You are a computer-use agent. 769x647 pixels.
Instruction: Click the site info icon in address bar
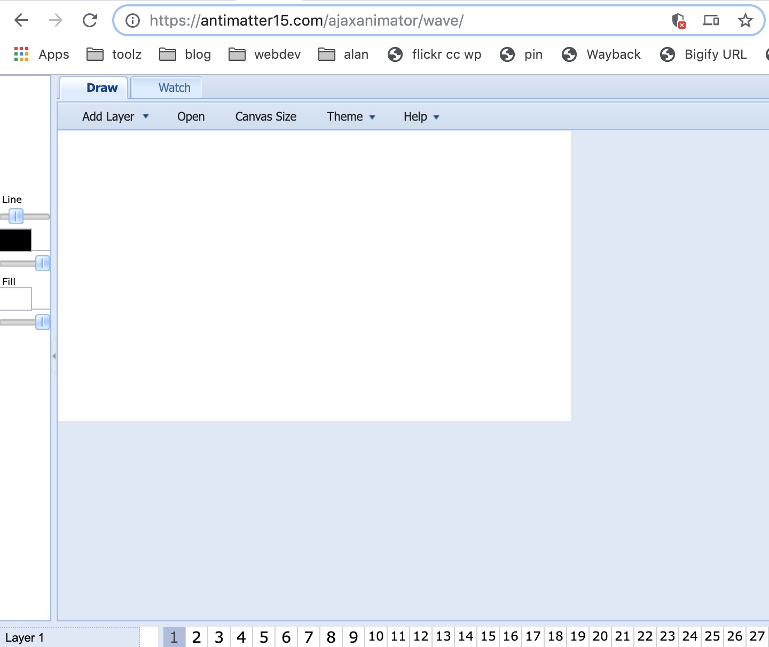[x=132, y=21]
